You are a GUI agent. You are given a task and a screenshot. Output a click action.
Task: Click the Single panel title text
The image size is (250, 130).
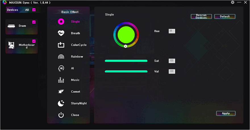point(109,14)
